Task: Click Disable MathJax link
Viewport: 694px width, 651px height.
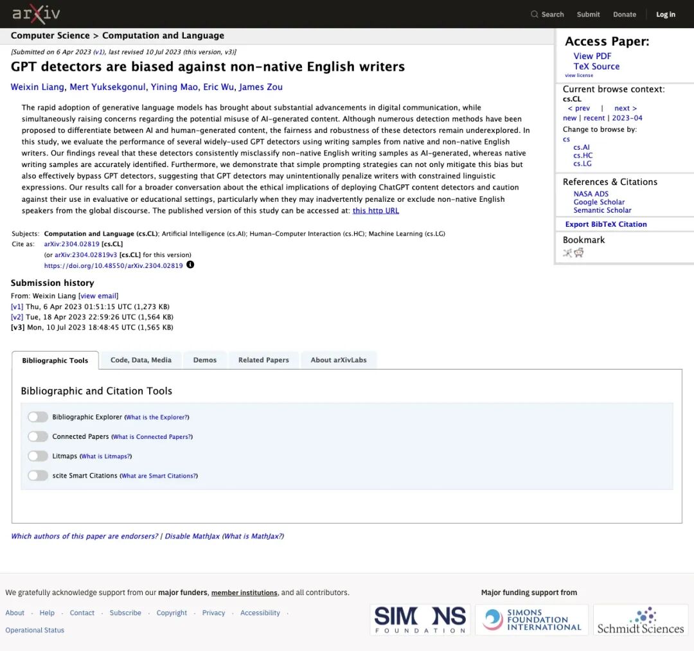Action: click(x=192, y=536)
